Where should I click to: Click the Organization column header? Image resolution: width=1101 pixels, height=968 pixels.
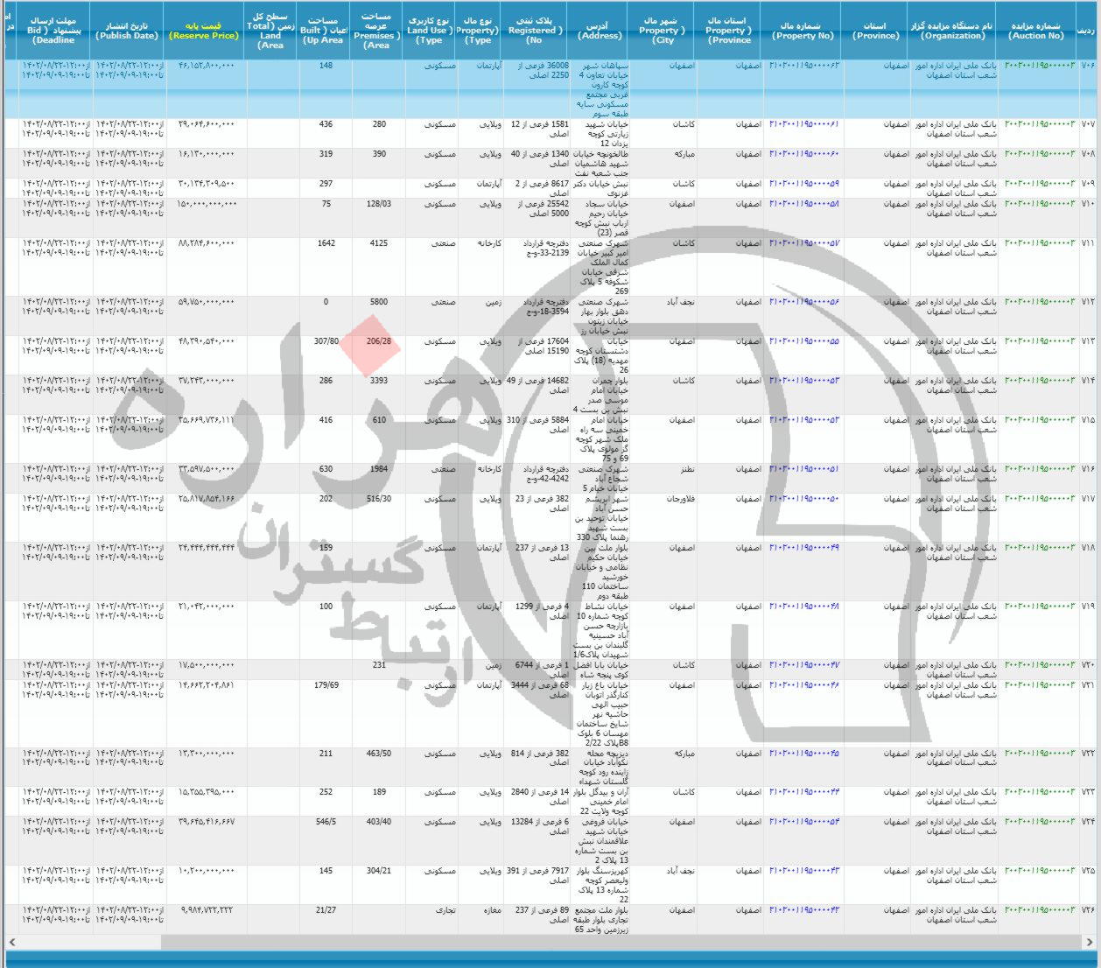click(952, 31)
